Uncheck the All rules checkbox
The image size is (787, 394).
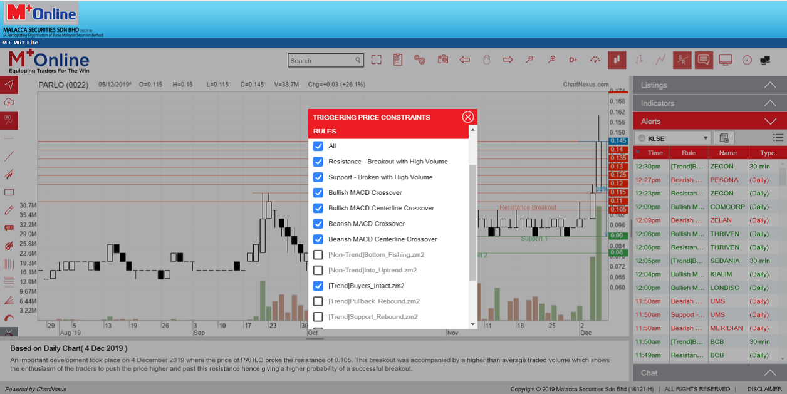click(318, 146)
